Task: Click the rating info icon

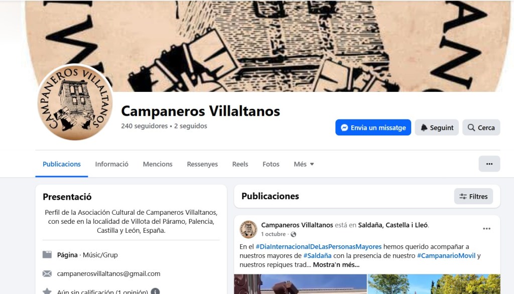Action: (x=155, y=291)
